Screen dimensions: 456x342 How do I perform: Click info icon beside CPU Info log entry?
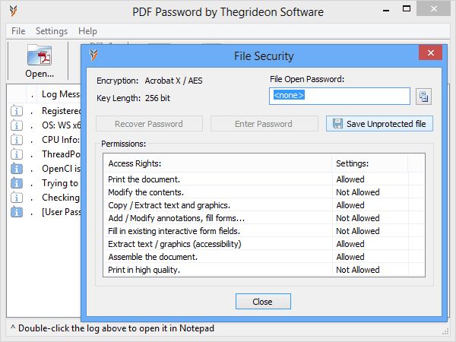[x=17, y=140]
